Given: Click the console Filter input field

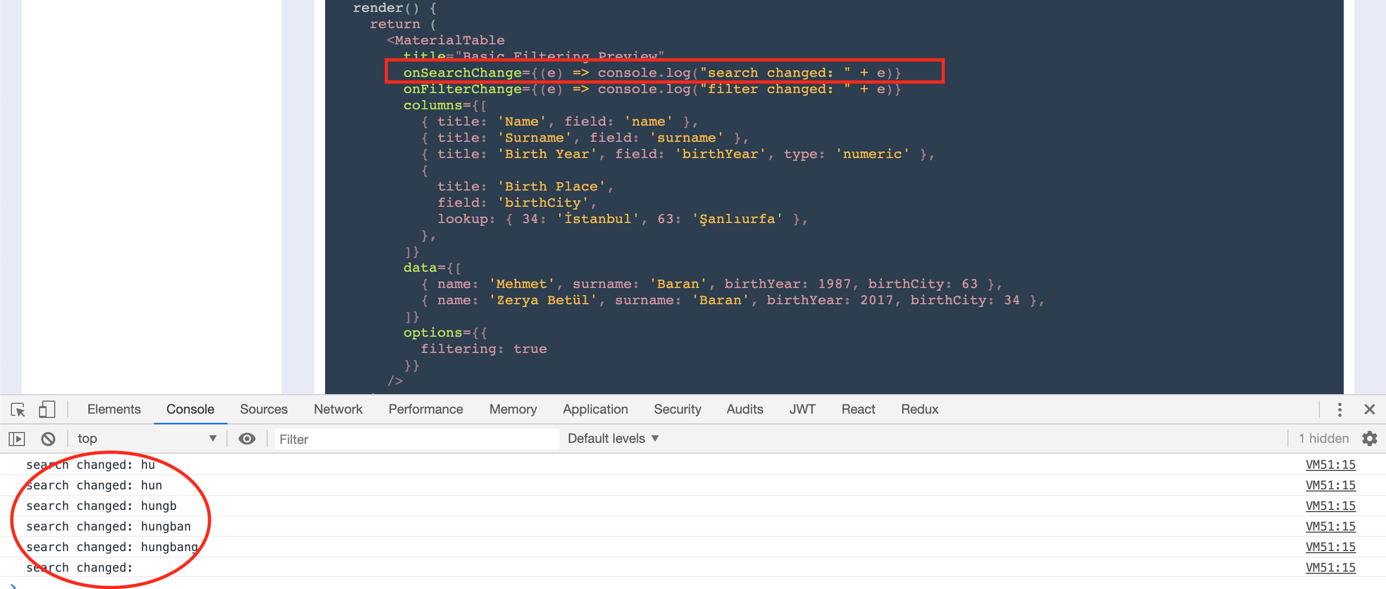Looking at the screenshot, I should [416, 439].
